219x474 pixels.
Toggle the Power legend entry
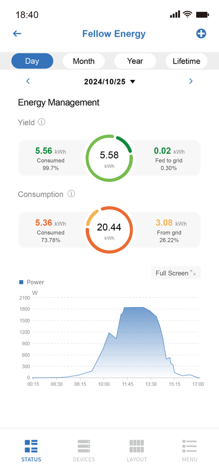click(31, 282)
